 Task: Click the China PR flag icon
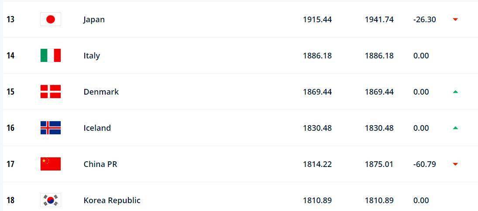click(51, 164)
